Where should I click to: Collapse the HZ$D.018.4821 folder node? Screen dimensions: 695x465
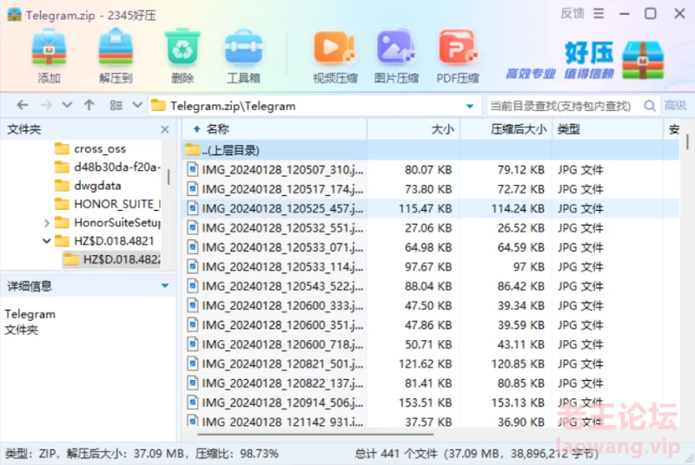(47, 241)
